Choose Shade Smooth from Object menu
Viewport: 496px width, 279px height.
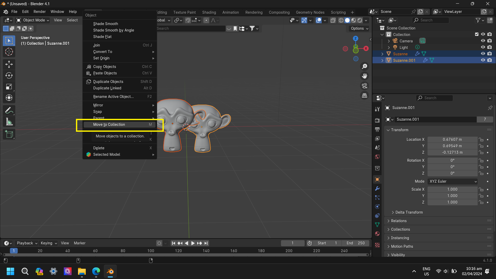point(119,24)
